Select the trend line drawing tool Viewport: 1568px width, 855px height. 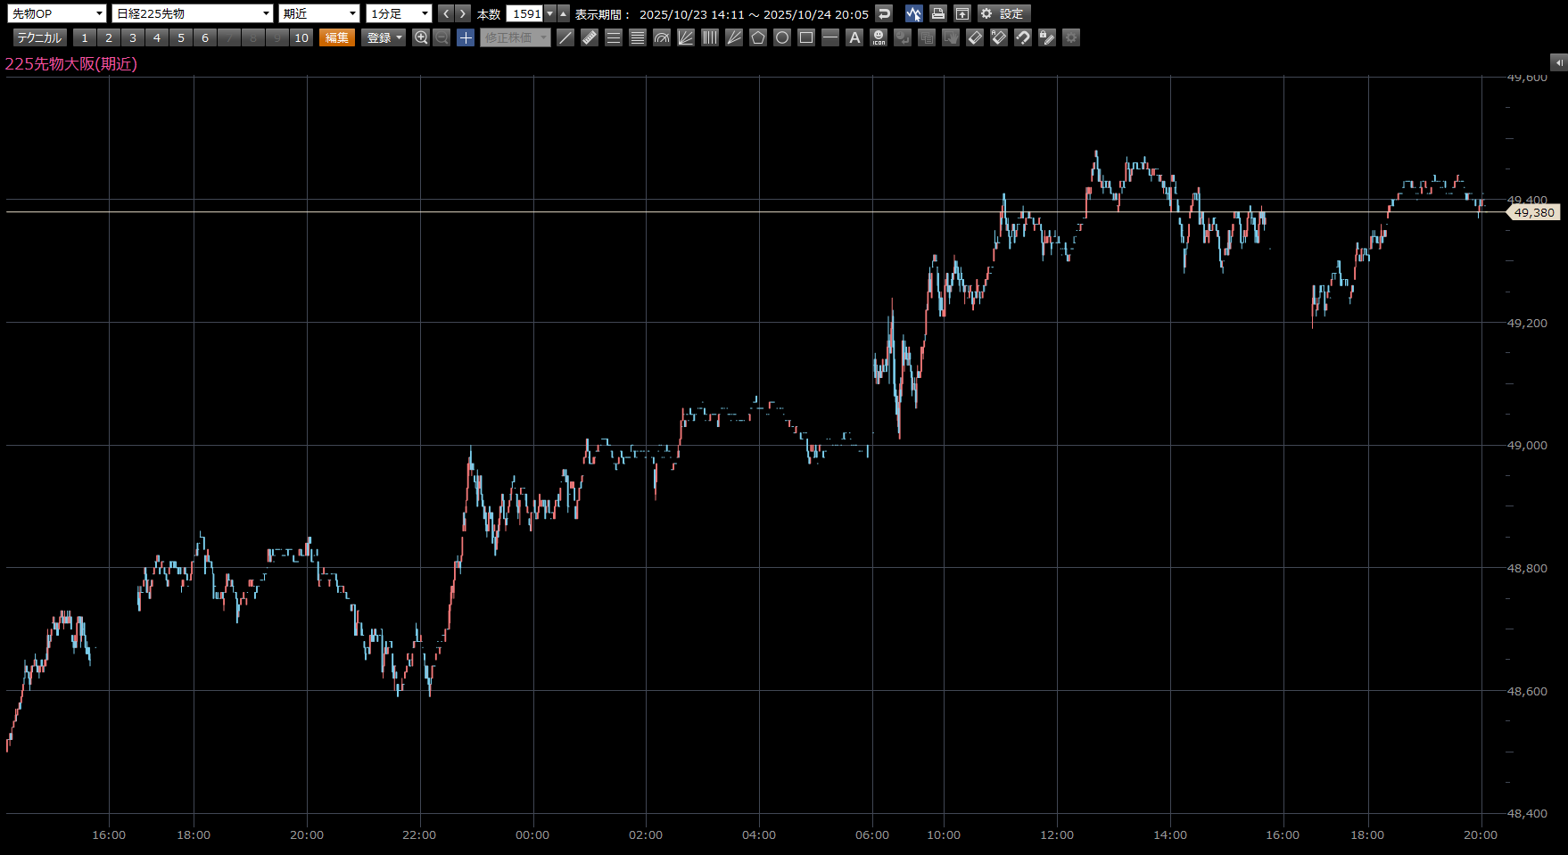click(565, 37)
